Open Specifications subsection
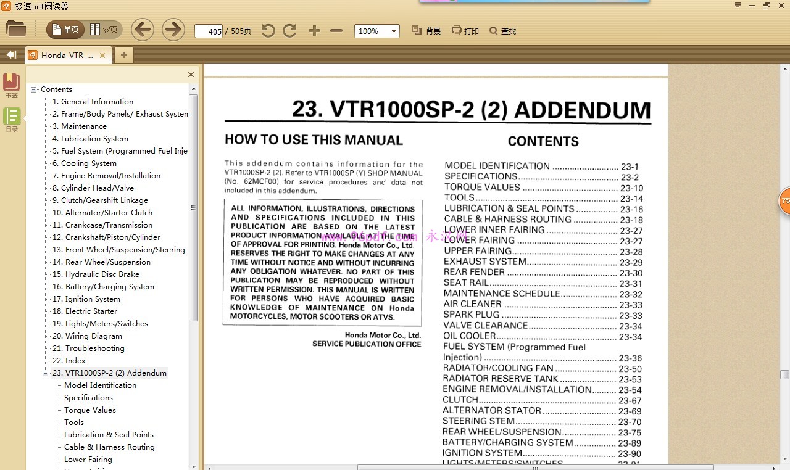The image size is (790, 470). click(88, 398)
